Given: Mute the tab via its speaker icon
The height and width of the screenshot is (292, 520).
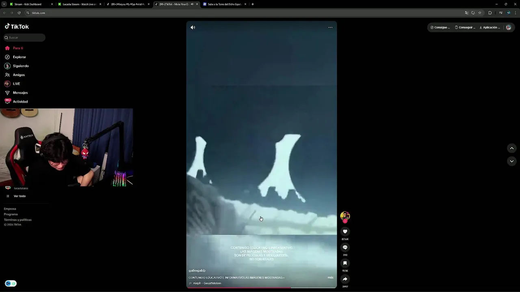Looking at the screenshot, I should click(x=192, y=4).
